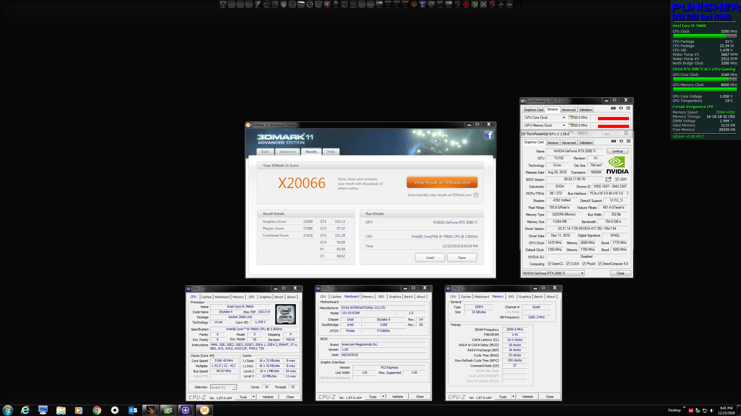
Task: Open GPU-Z hamburger menu icon
Action: tap(628, 141)
